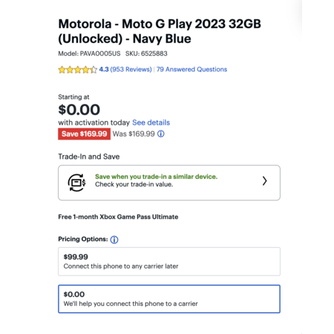Click Check your trade-in value text
This screenshot has height=334, width=334.
pyautogui.click(x=134, y=184)
